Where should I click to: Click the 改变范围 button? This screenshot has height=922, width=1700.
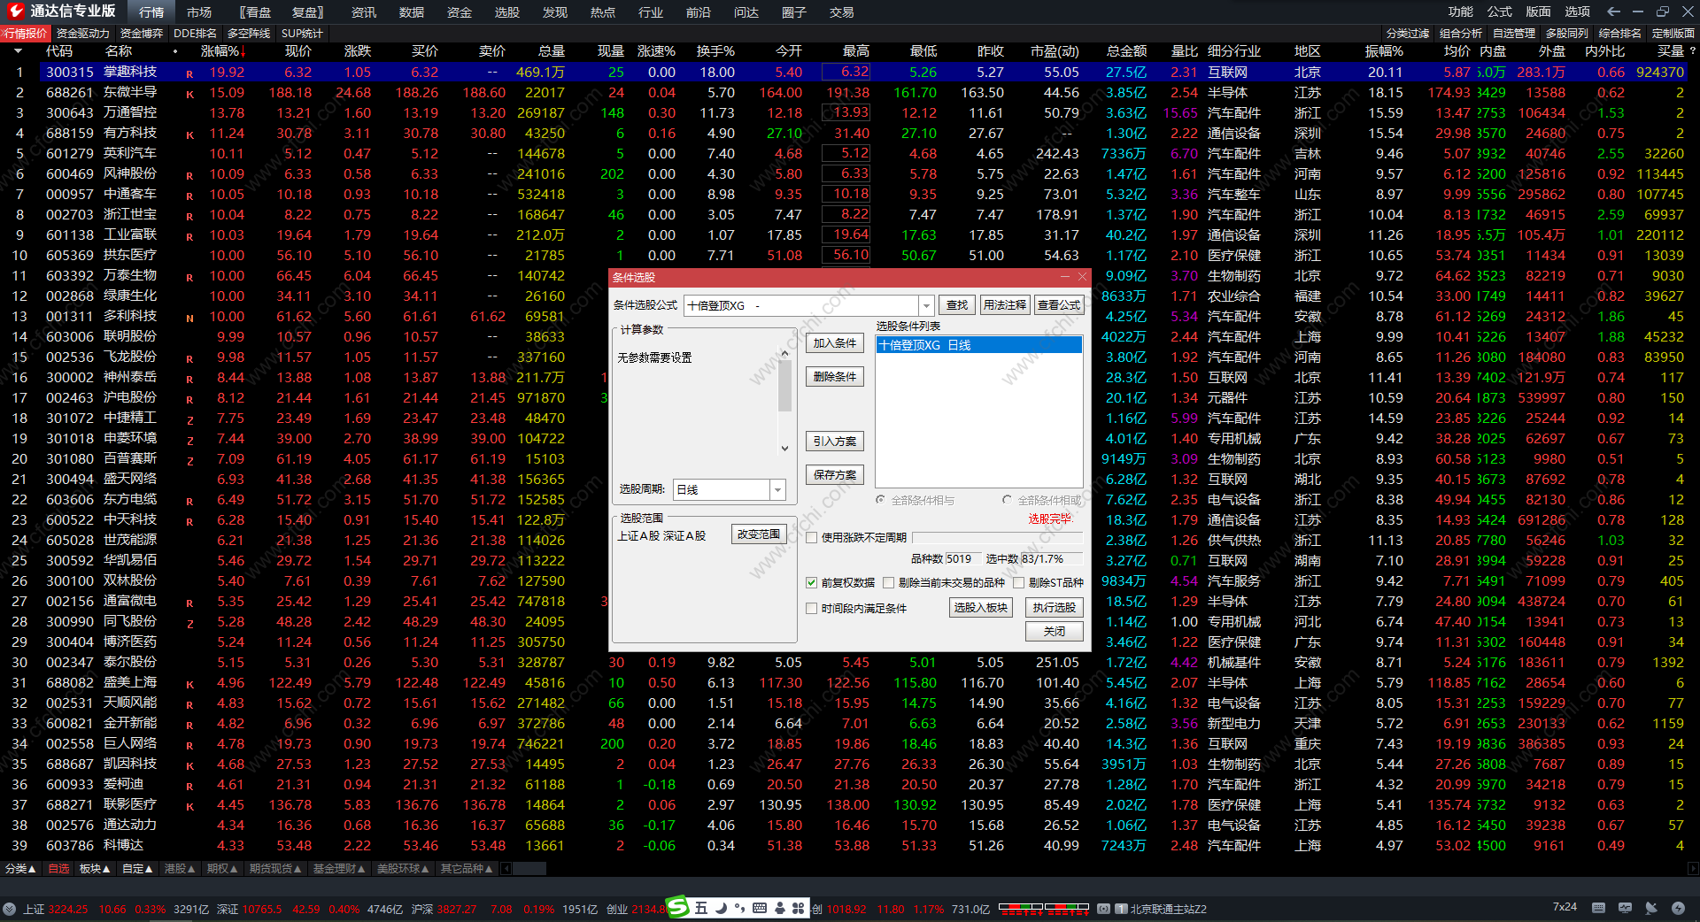coord(759,534)
